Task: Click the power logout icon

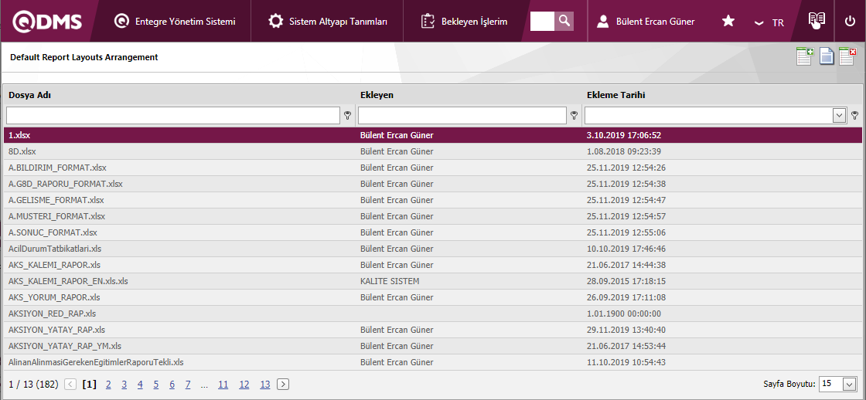Action: (850, 22)
